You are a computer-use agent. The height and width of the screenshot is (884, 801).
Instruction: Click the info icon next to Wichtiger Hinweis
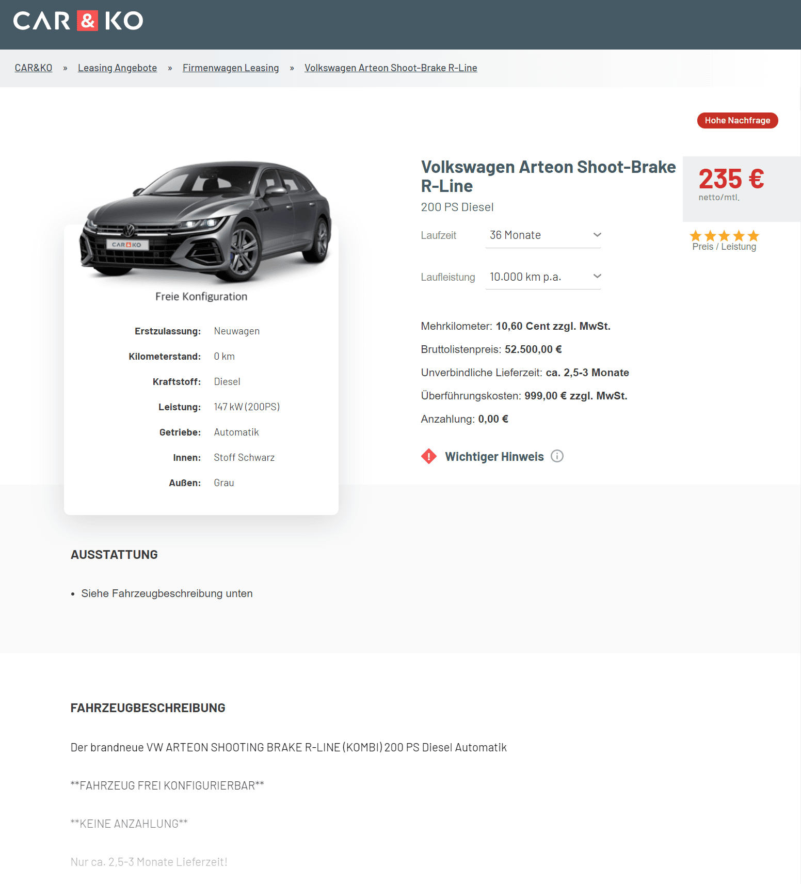(557, 456)
